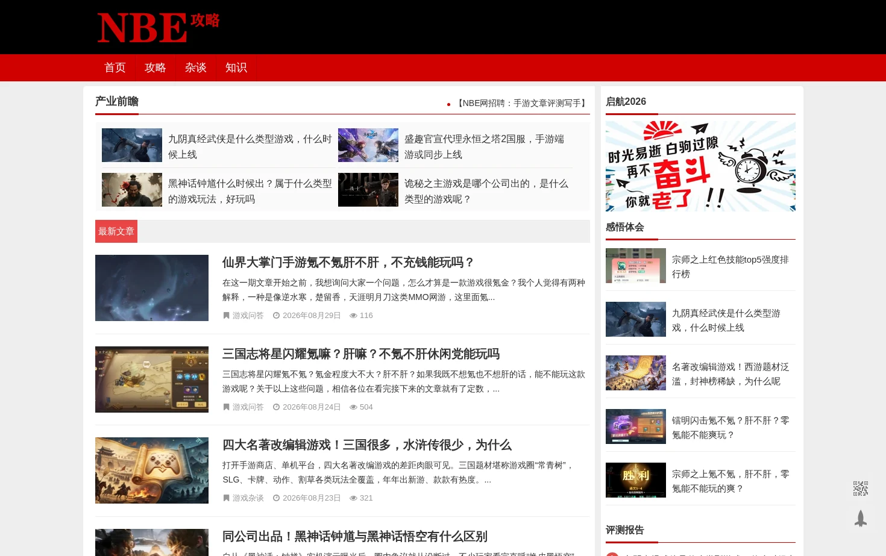886x556 pixels.
Task: Click thumbnail for 永恒之塔2国服 article
Action: pyautogui.click(x=368, y=145)
